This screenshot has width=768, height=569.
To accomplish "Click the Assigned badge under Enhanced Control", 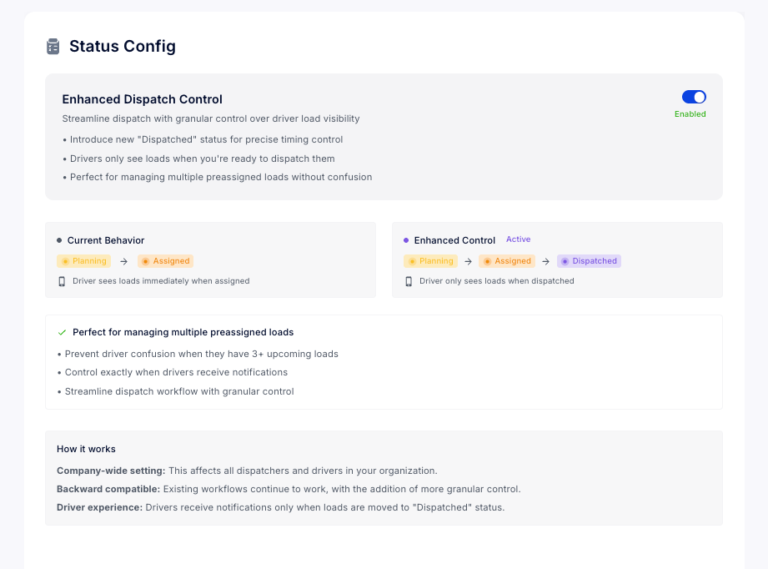I will [506, 261].
